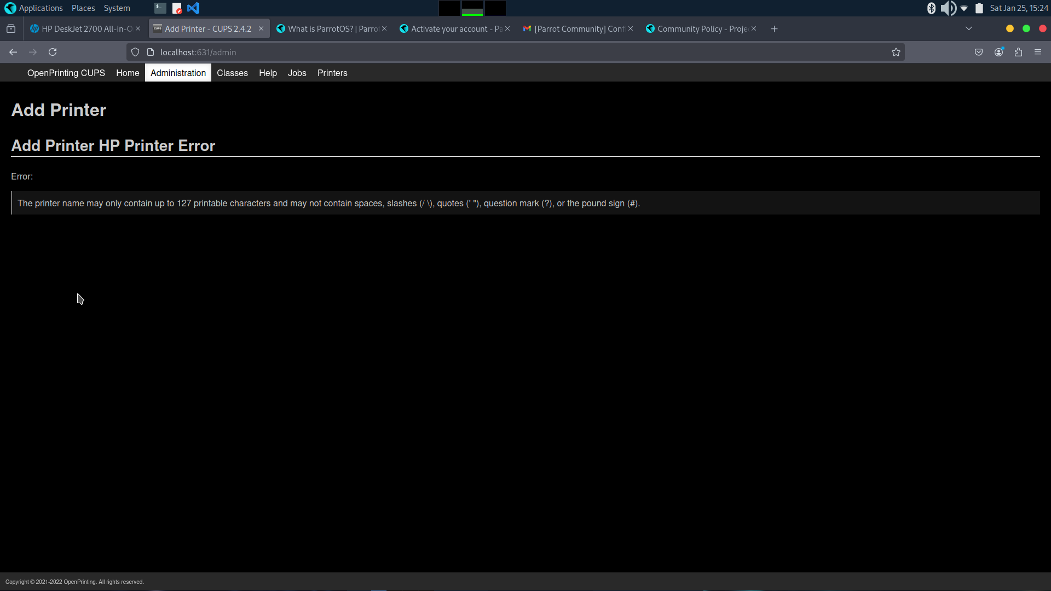
Task: Go back to previous page
Action: [x=13, y=53]
